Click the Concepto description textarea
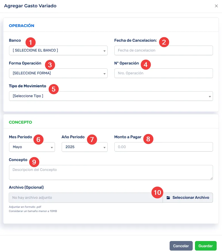 pos(111,172)
